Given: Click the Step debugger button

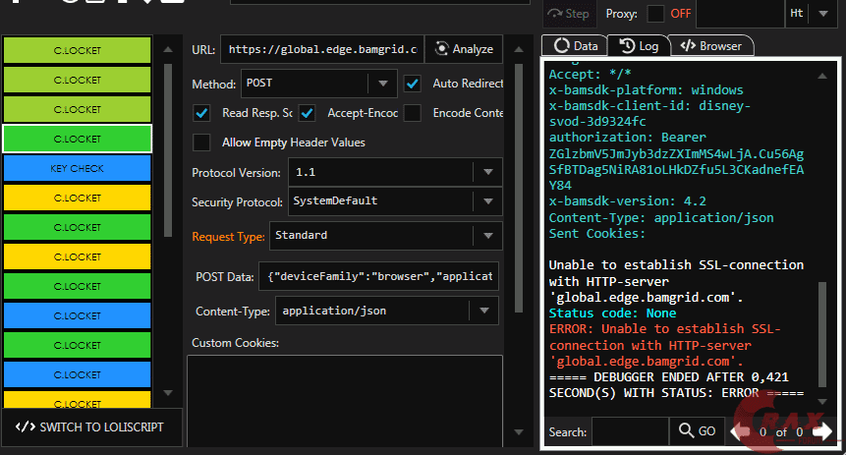Looking at the screenshot, I should (x=570, y=14).
